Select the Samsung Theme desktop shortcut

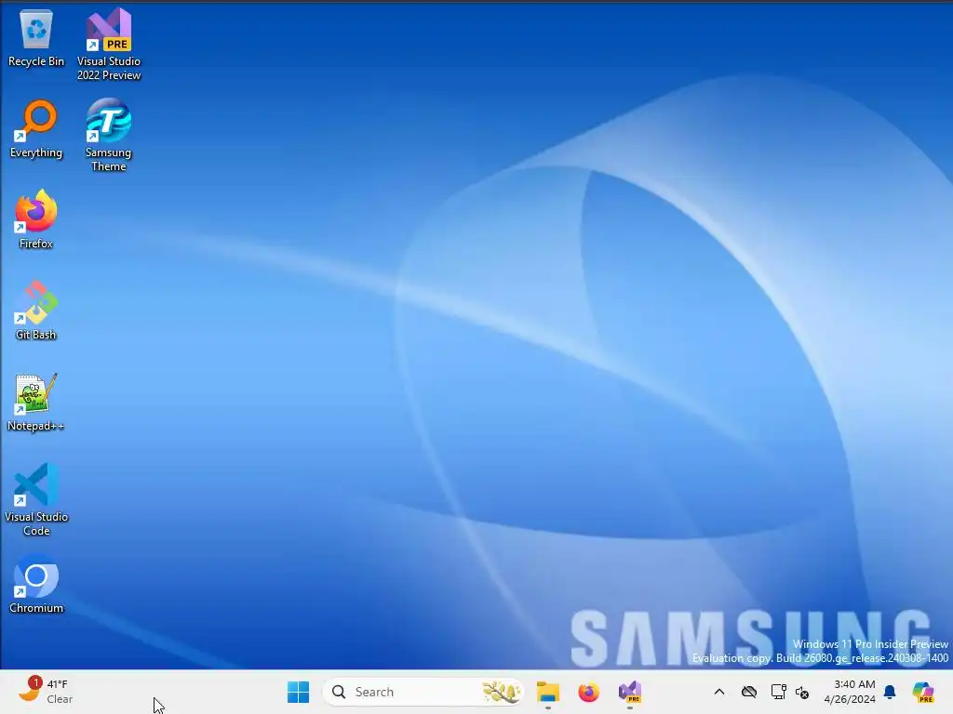tap(109, 135)
